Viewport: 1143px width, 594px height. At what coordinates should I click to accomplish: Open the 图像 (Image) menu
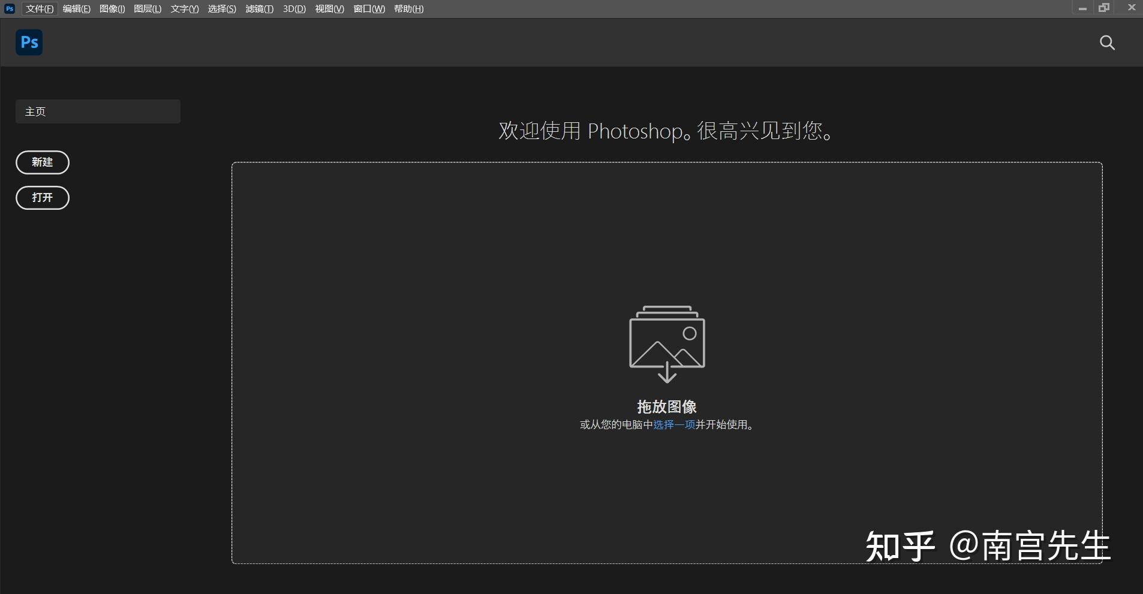pos(112,8)
